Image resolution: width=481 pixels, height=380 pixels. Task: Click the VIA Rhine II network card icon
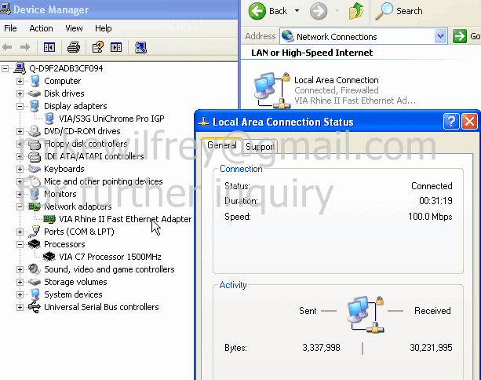point(49,219)
